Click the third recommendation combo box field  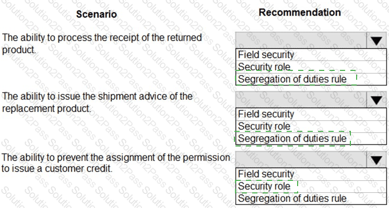pyautogui.click(x=301, y=160)
